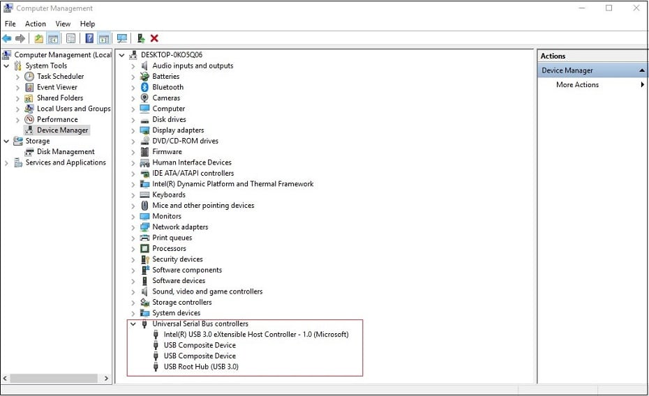Select Device Manager in the left tree

62,130
